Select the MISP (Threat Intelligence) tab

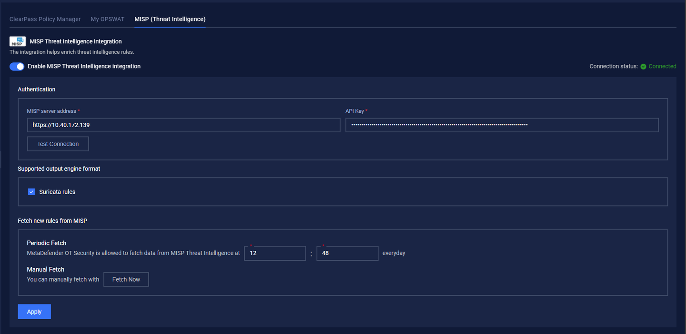click(x=170, y=19)
